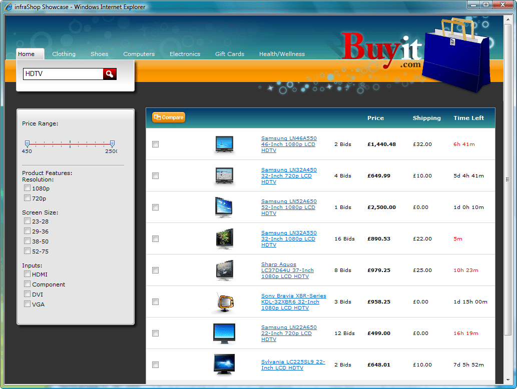Enable the HDMI inputs filter

point(27,274)
